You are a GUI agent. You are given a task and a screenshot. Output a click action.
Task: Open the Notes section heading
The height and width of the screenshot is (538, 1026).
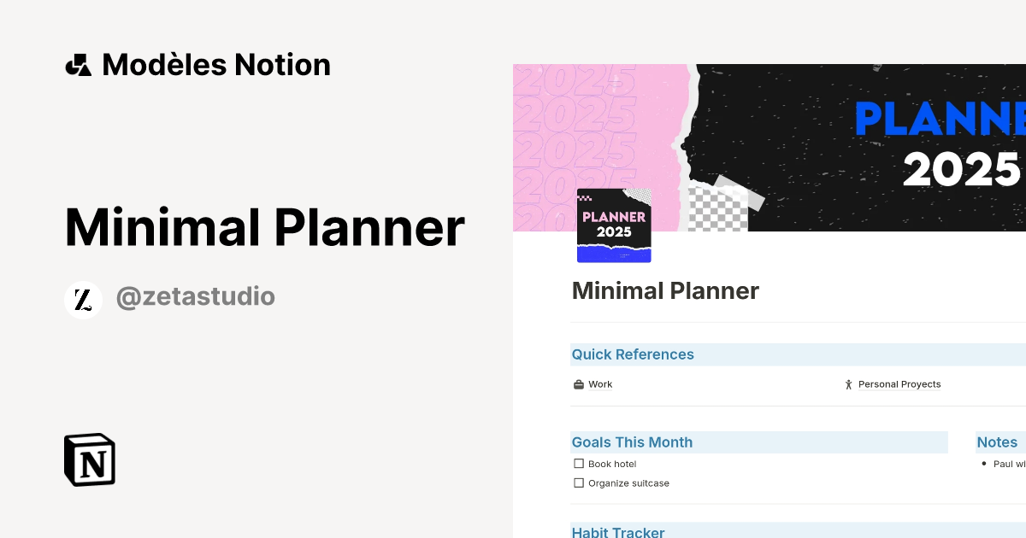coord(997,442)
